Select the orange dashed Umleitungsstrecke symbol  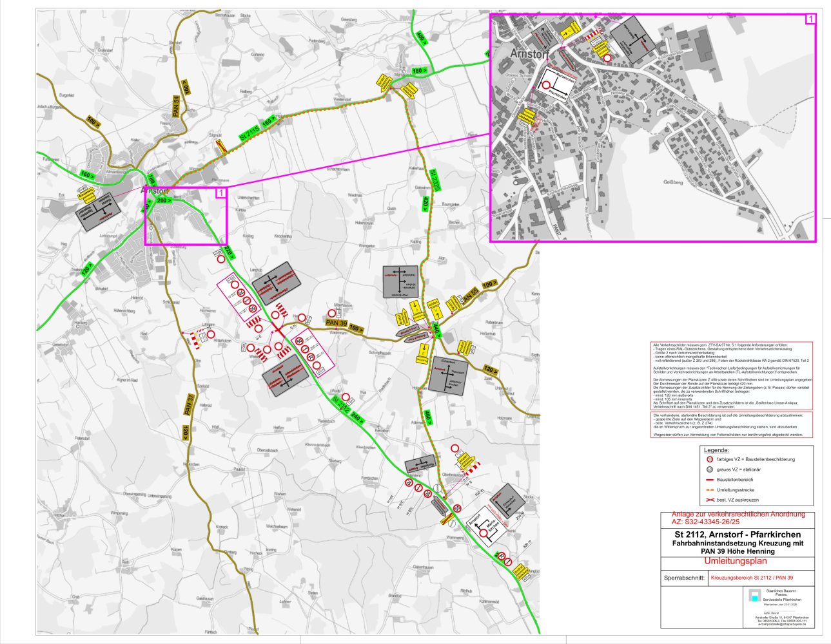coord(709,490)
